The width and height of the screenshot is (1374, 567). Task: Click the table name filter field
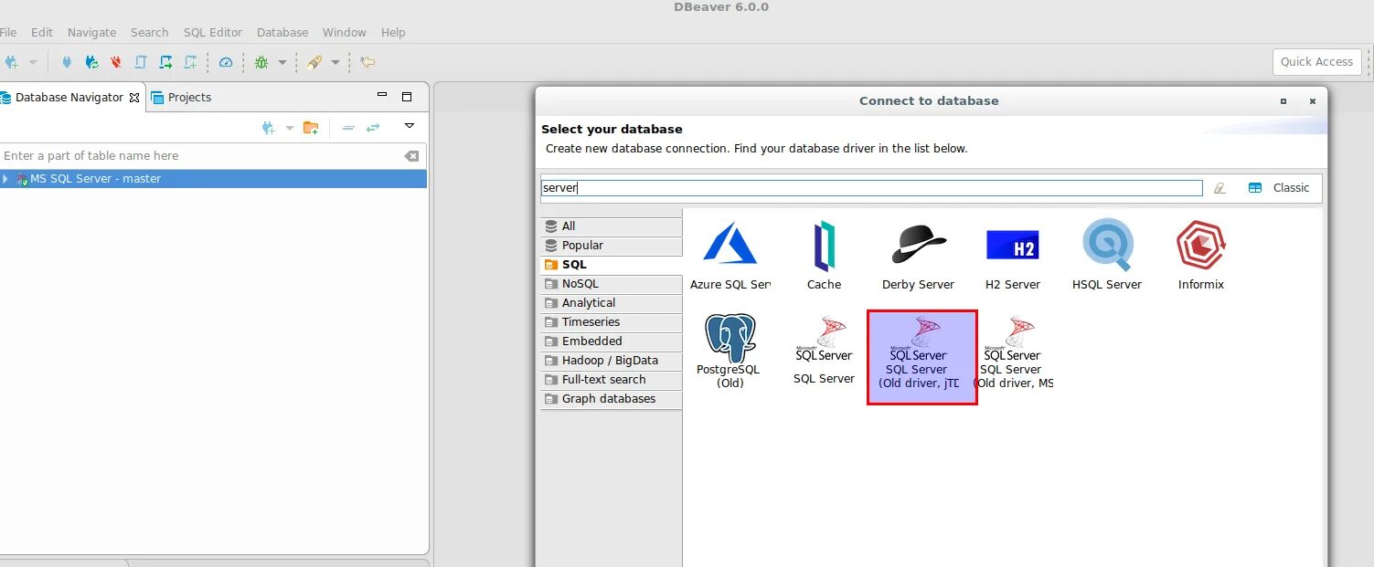(199, 156)
